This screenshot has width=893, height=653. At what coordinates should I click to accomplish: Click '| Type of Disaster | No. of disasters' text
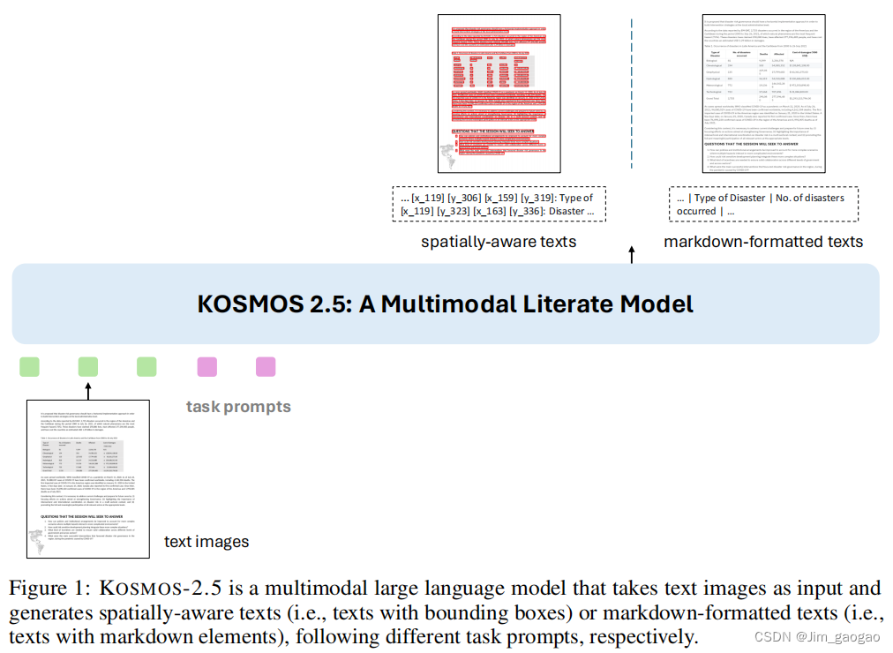tap(766, 198)
